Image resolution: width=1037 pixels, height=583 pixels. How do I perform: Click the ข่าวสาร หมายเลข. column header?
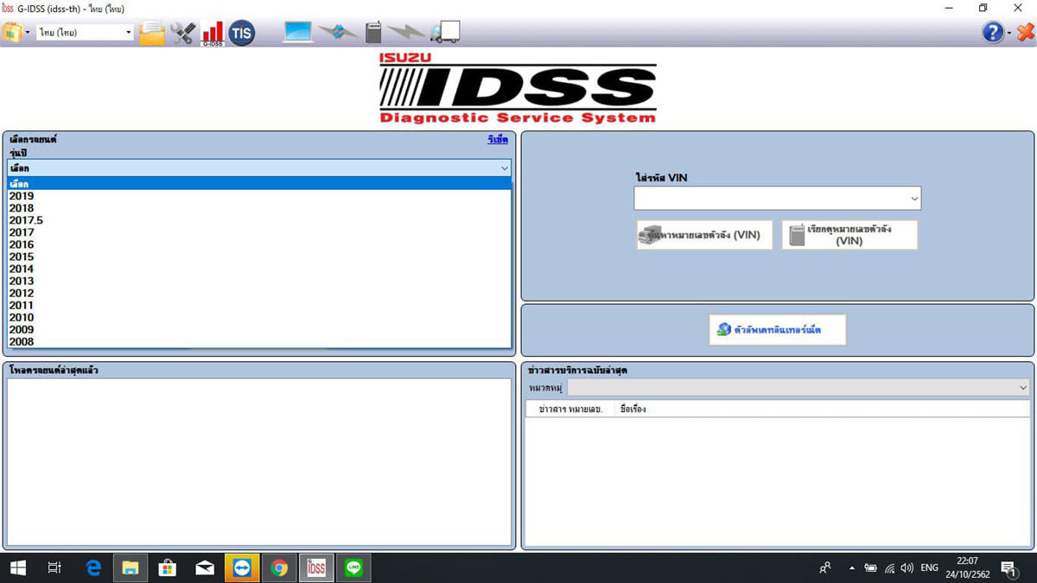[570, 409]
